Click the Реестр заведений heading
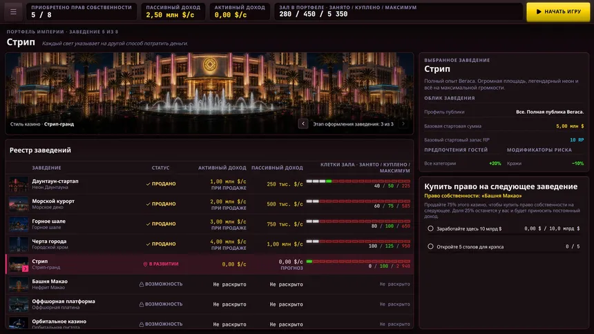The width and height of the screenshot is (594, 334). [40, 150]
